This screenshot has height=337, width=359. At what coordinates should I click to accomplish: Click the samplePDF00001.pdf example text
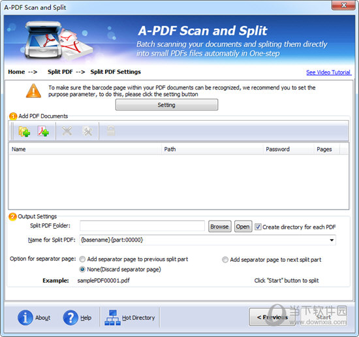click(x=104, y=281)
